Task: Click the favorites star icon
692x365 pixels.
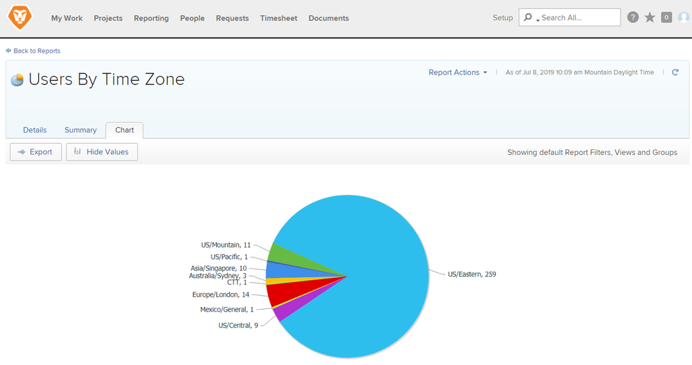Action: tap(650, 17)
